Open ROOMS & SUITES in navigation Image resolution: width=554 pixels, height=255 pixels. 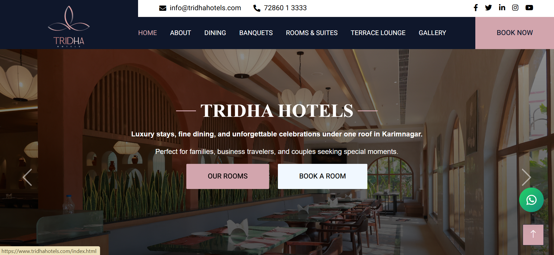(312, 33)
